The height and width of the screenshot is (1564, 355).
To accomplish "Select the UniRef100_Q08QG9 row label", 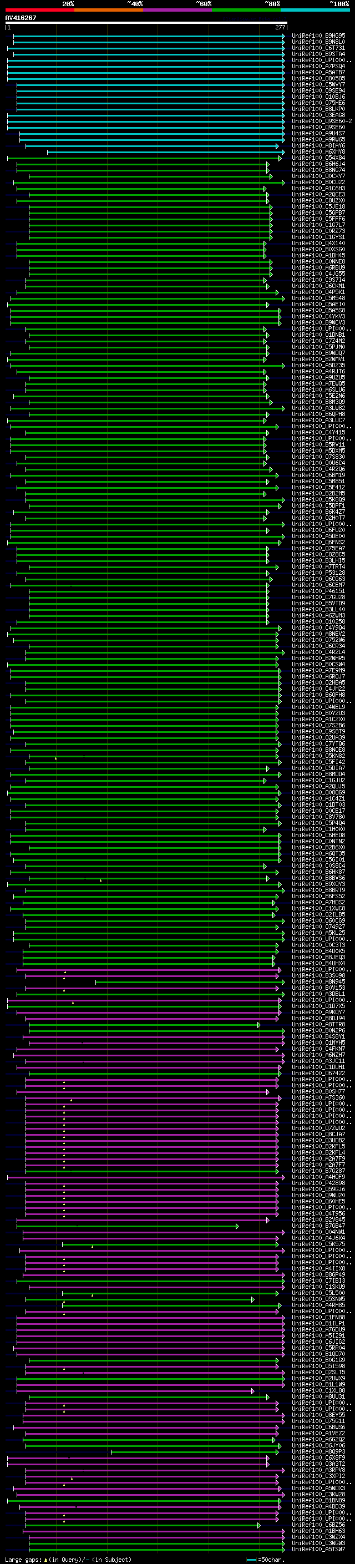I will (x=318, y=792).
